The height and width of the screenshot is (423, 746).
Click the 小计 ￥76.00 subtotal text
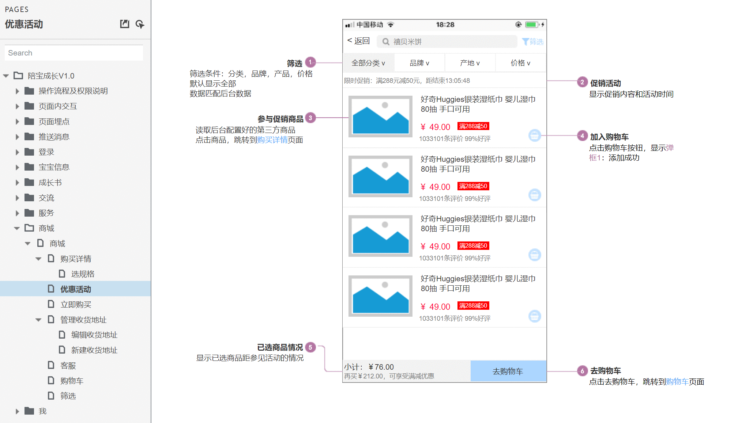pos(369,367)
